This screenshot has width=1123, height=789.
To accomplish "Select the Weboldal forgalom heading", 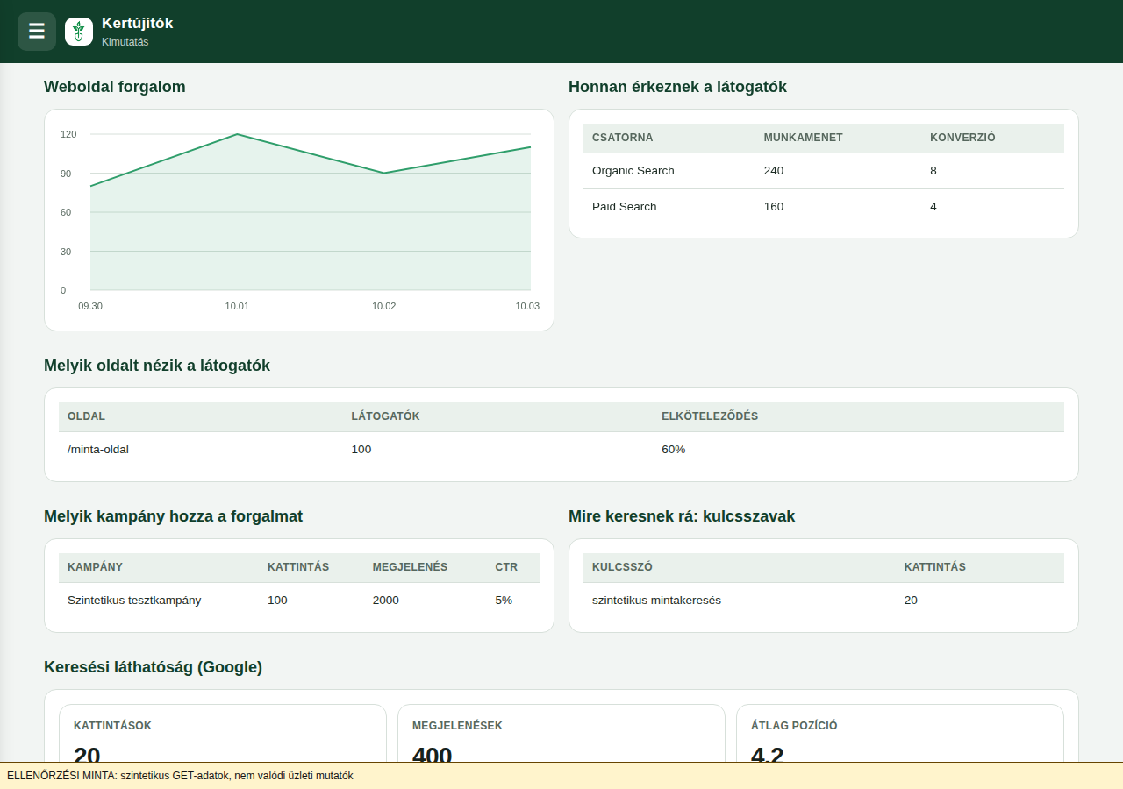I will click(x=115, y=87).
